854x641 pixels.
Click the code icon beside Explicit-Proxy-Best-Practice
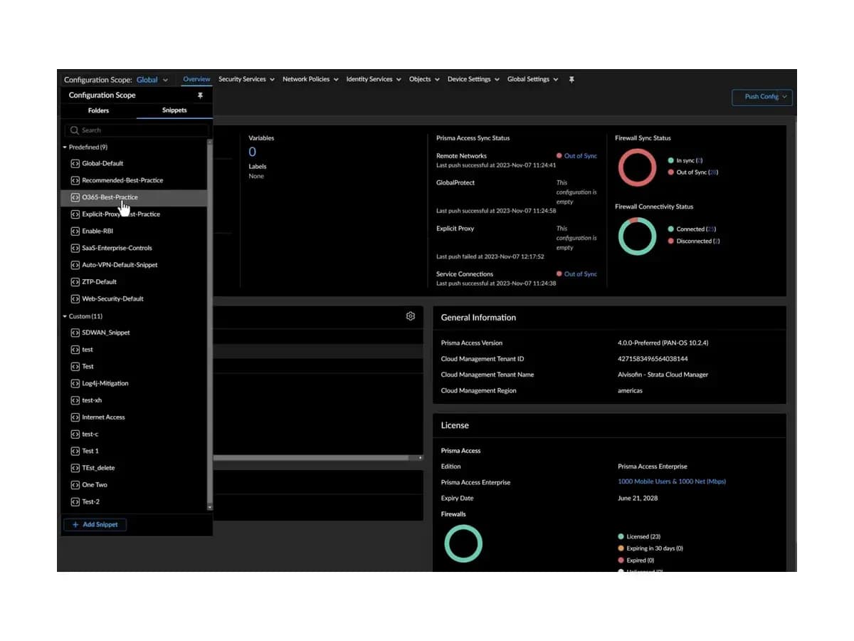point(75,214)
